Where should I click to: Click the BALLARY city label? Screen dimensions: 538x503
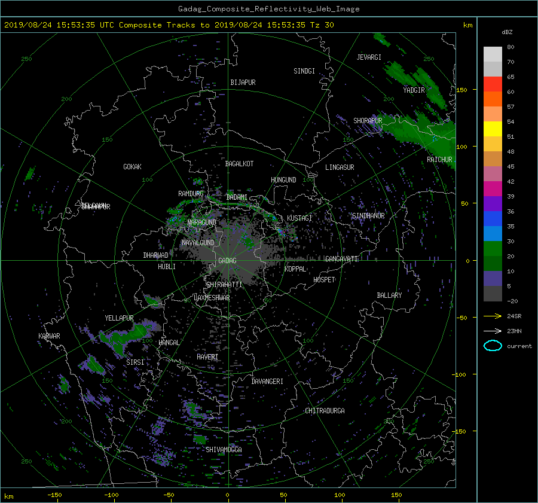(389, 295)
